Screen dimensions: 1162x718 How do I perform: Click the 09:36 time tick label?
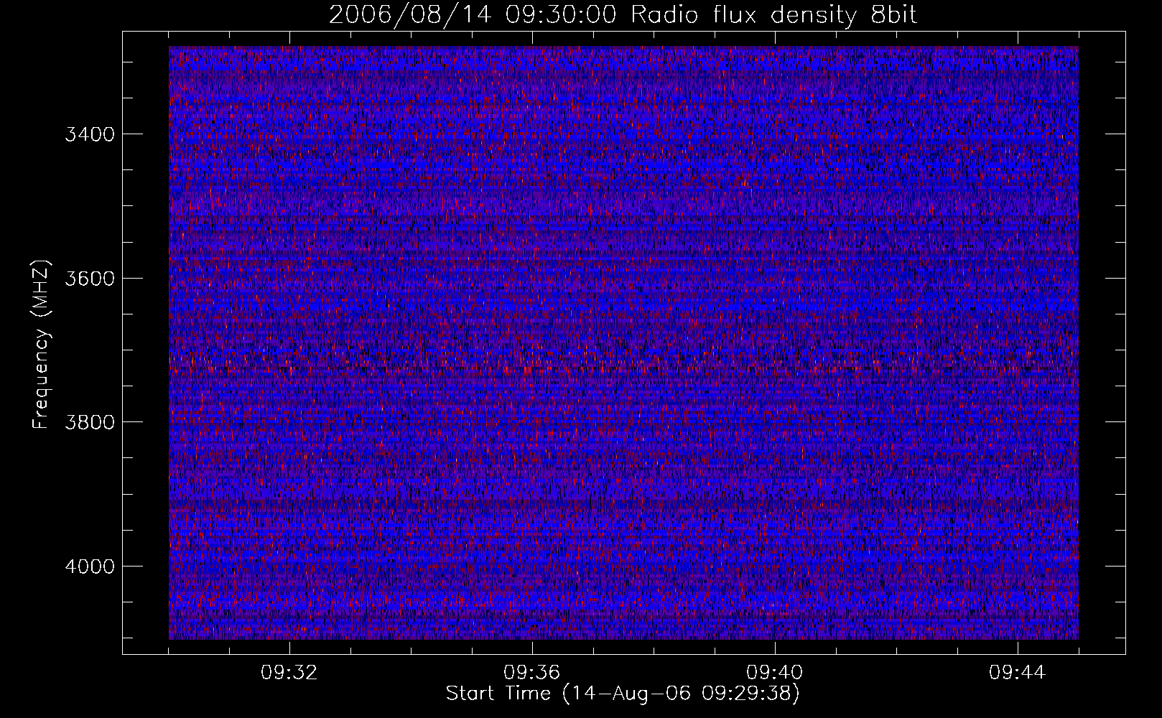(x=532, y=673)
